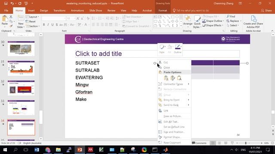Click the Undo icon
This screenshot has height=154, width=275.
[x=12, y=3]
